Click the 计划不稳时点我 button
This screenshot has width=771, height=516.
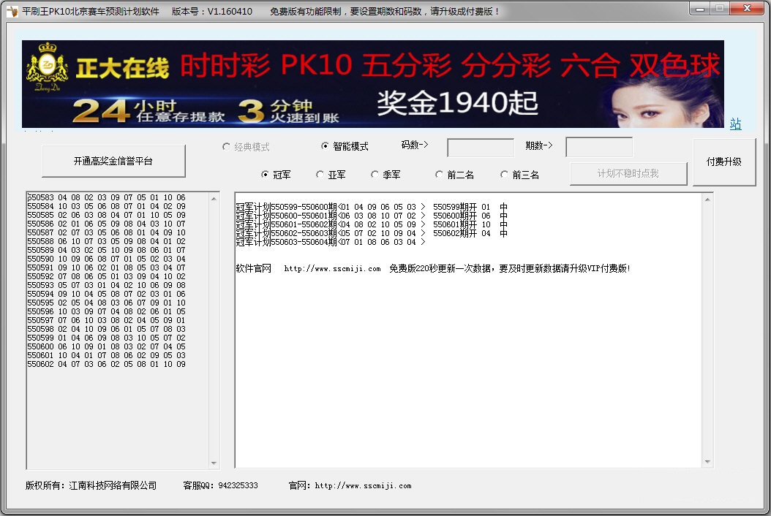(x=628, y=174)
